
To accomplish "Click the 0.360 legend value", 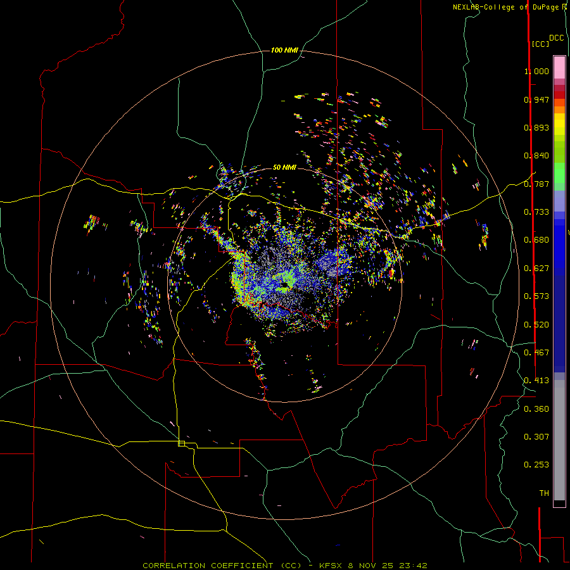I will tap(536, 409).
